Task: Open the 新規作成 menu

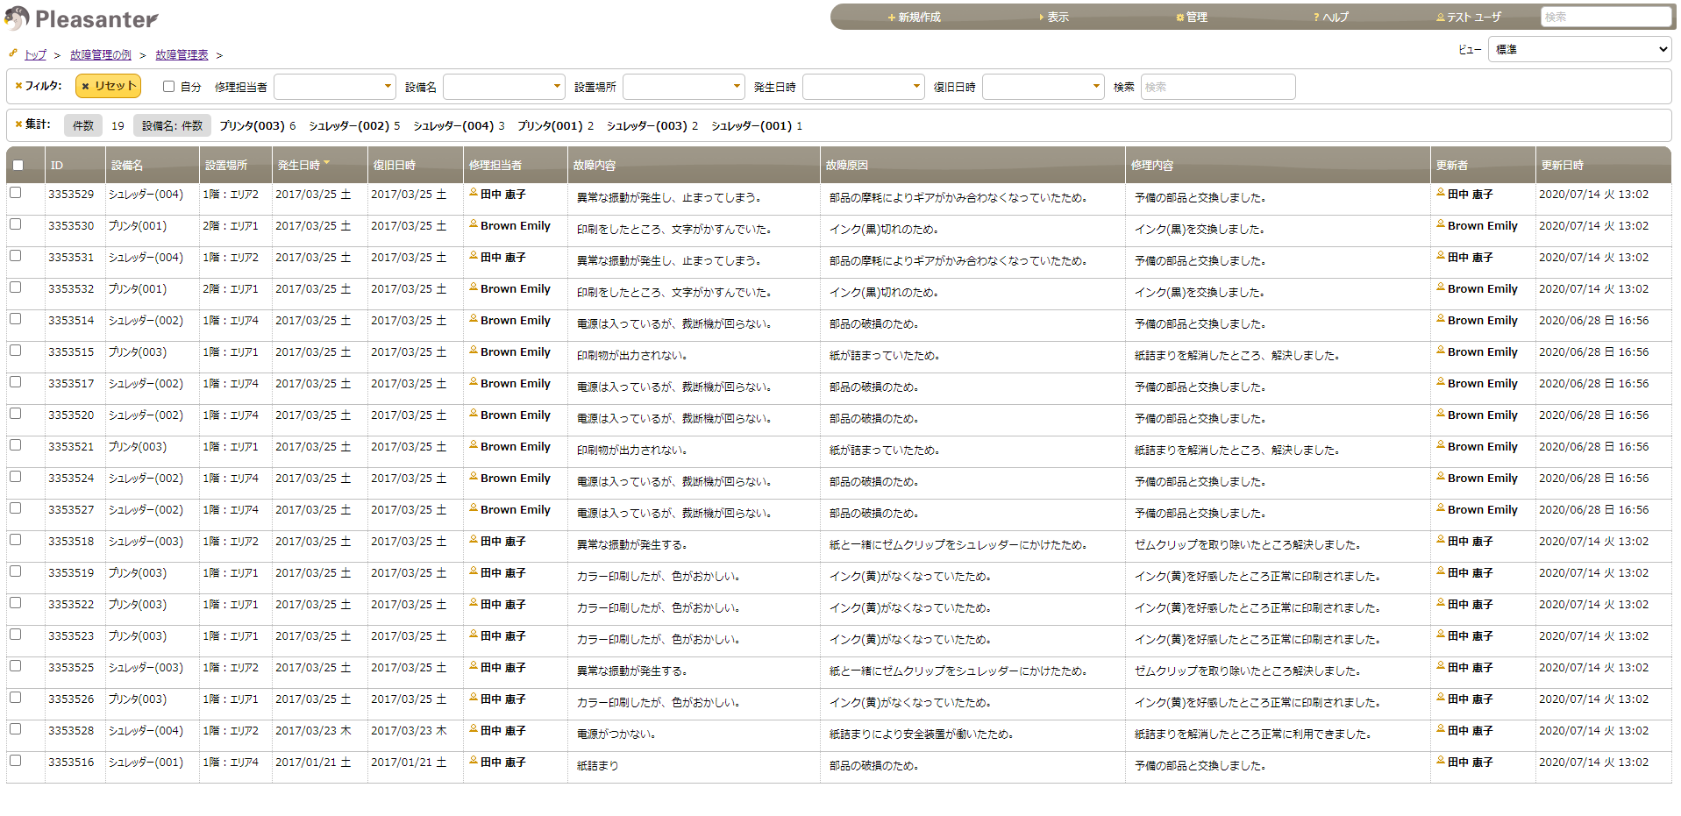Action: point(914,18)
